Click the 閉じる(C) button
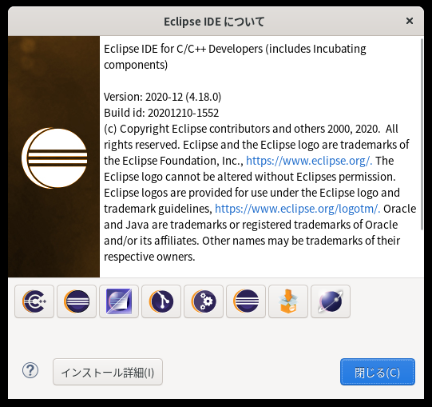Screen dimensions: 432x407 click(x=378, y=372)
